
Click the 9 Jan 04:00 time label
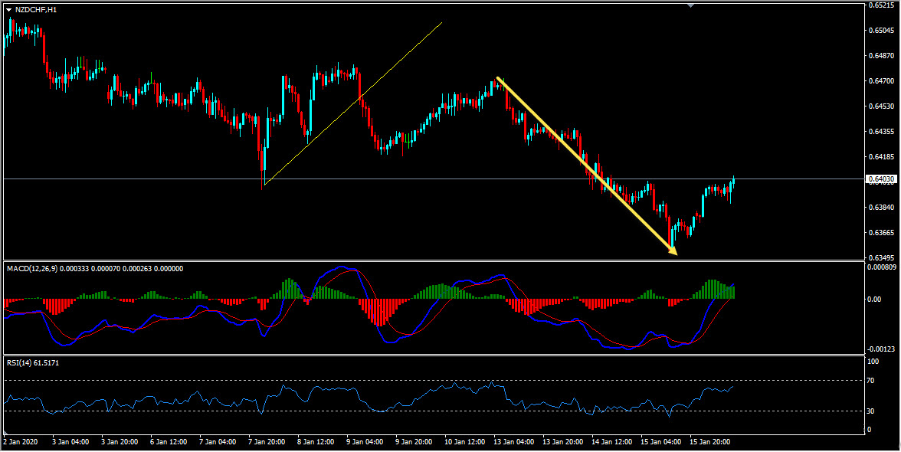point(366,443)
